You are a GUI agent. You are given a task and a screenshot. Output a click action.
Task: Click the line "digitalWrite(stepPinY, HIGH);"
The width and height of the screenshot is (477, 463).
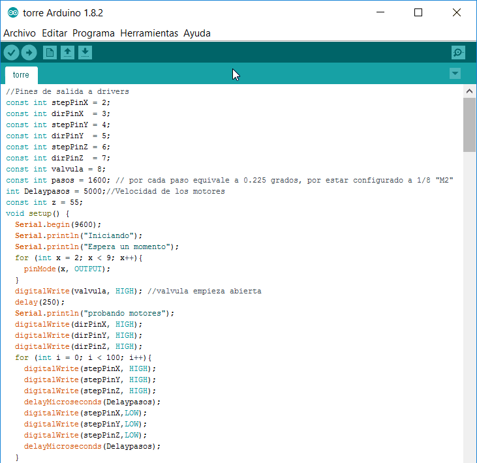pyautogui.click(x=90, y=380)
